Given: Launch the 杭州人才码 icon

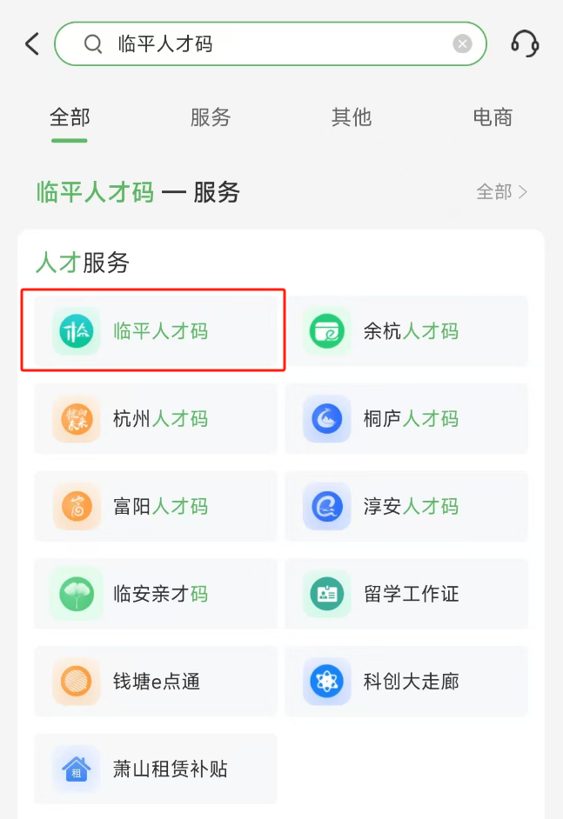Looking at the screenshot, I should pos(76,419).
